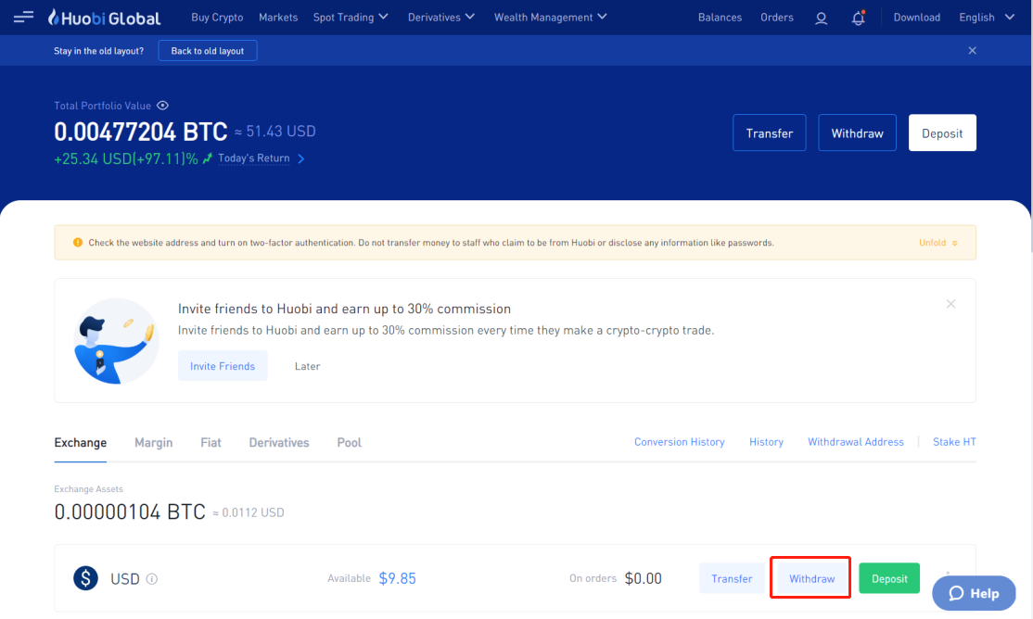The height and width of the screenshot is (619, 1033).
Task: Expand the Wealth Management dropdown
Action: coord(551,17)
